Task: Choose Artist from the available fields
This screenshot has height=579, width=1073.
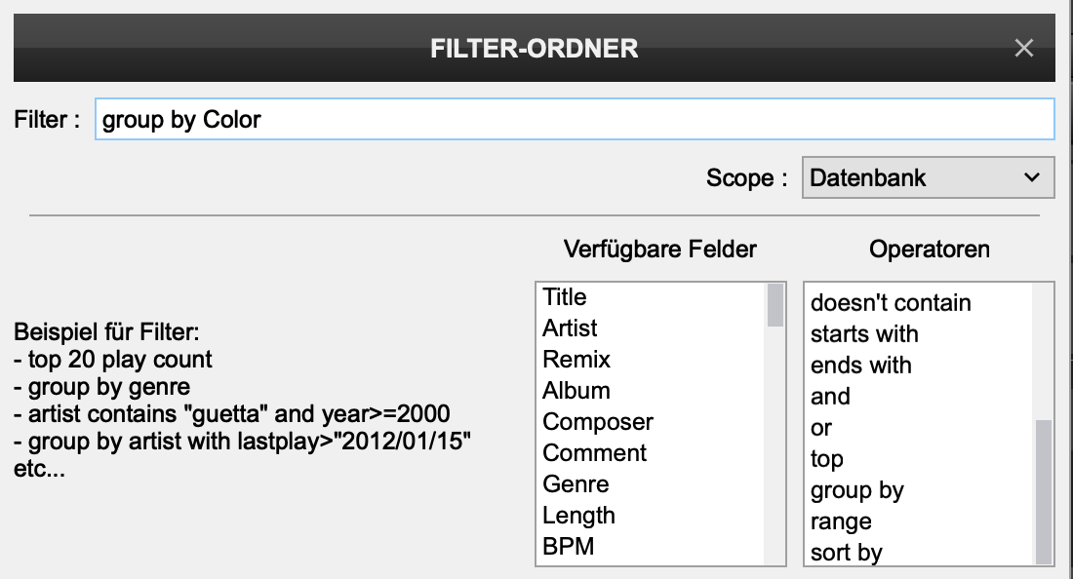Action: 570,328
